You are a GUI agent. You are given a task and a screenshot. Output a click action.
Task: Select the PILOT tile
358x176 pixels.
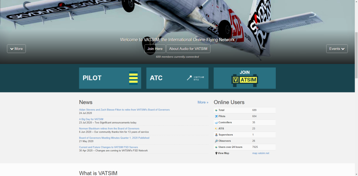click(x=110, y=78)
